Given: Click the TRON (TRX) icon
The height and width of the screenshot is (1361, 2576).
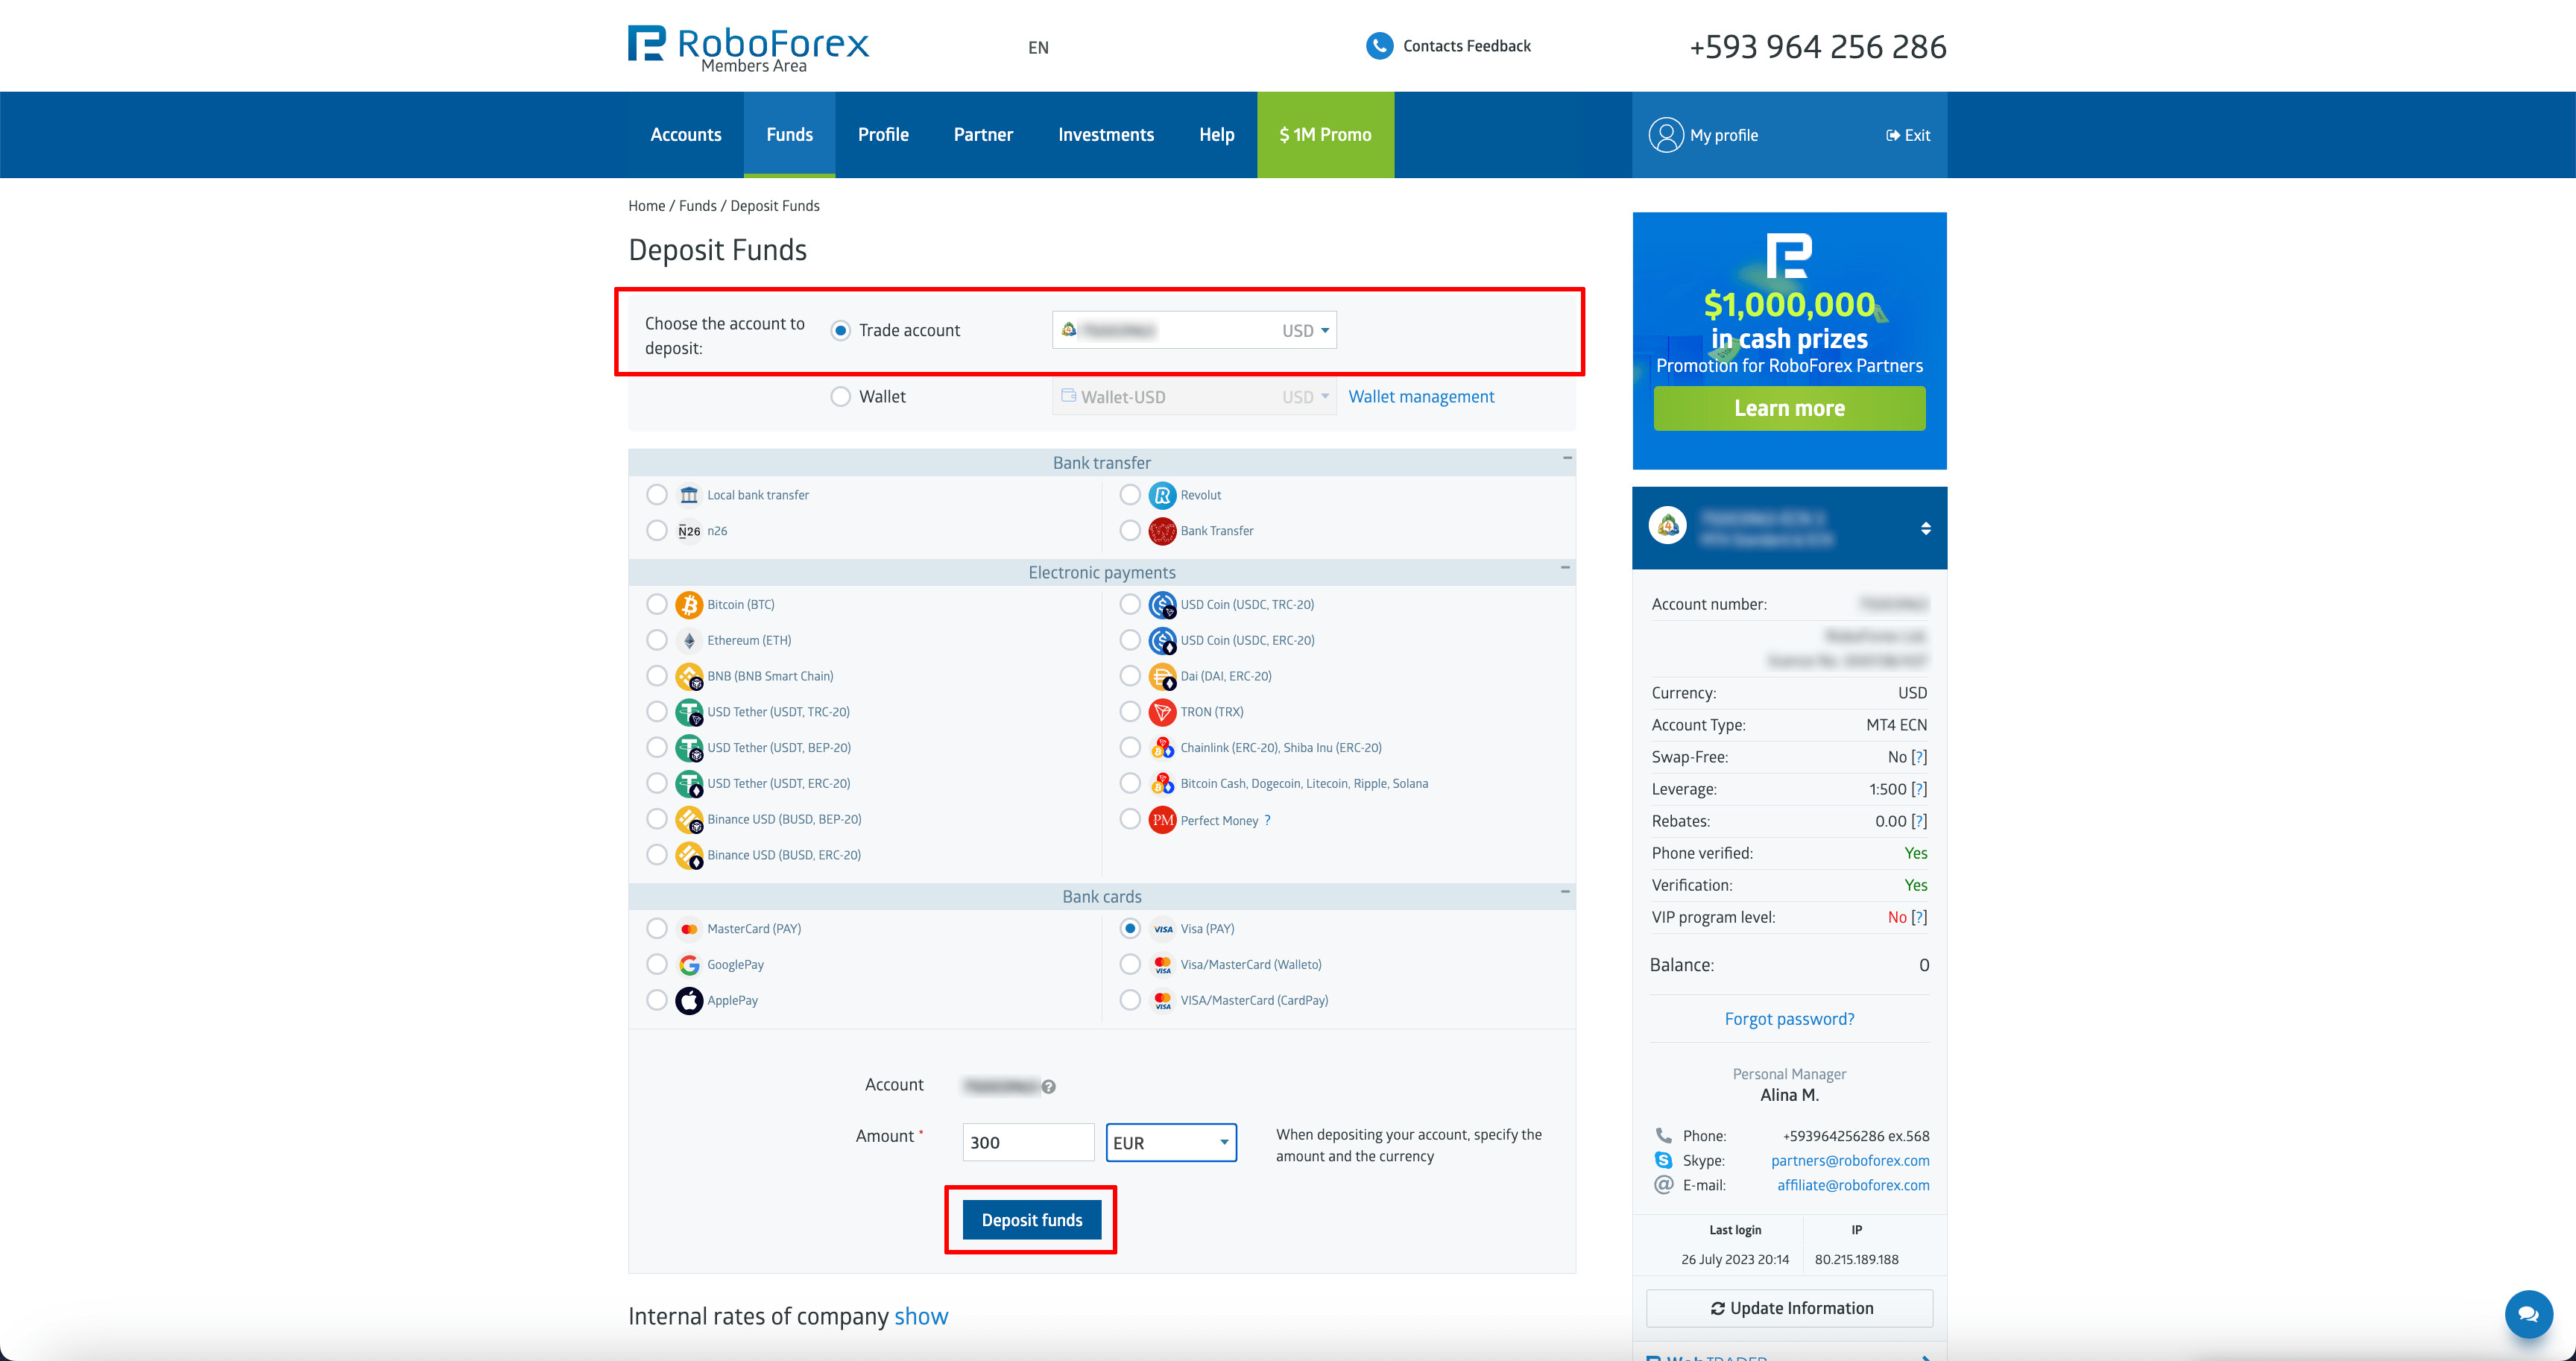Looking at the screenshot, I should click(x=1162, y=713).
